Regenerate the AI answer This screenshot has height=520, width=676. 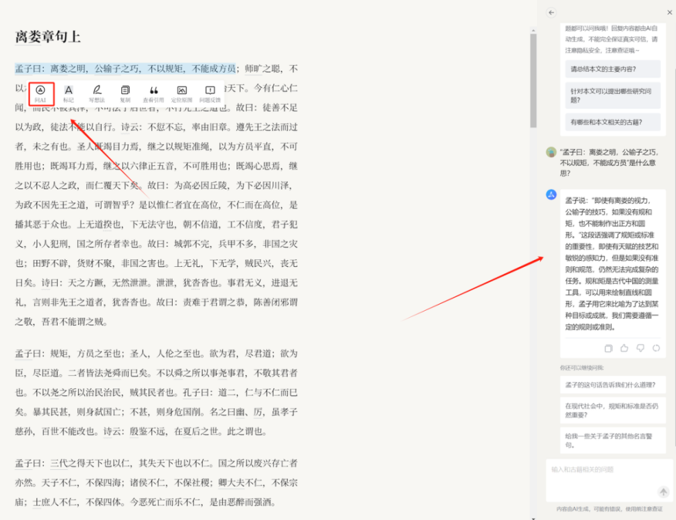[656, 348]
